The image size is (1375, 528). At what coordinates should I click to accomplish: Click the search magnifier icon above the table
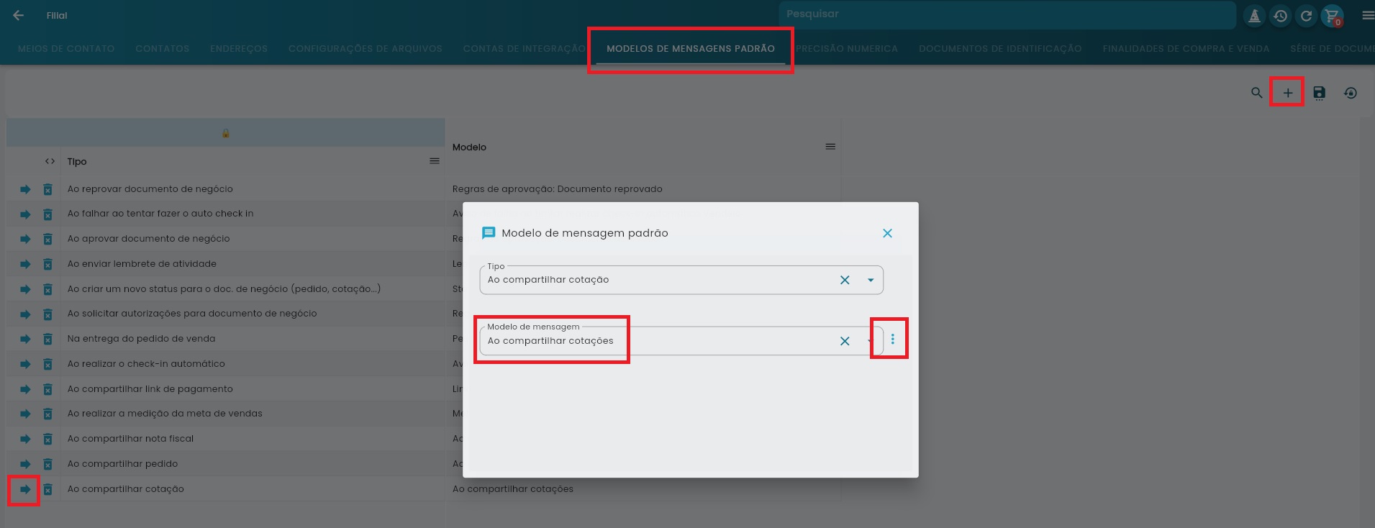[1256, 93]
